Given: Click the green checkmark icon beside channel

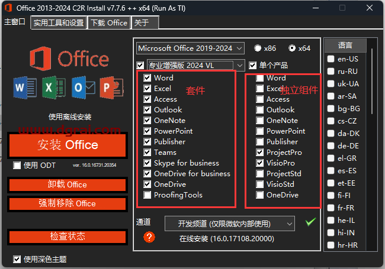Looking at the screenshot, I should click(x=310, y=222).
